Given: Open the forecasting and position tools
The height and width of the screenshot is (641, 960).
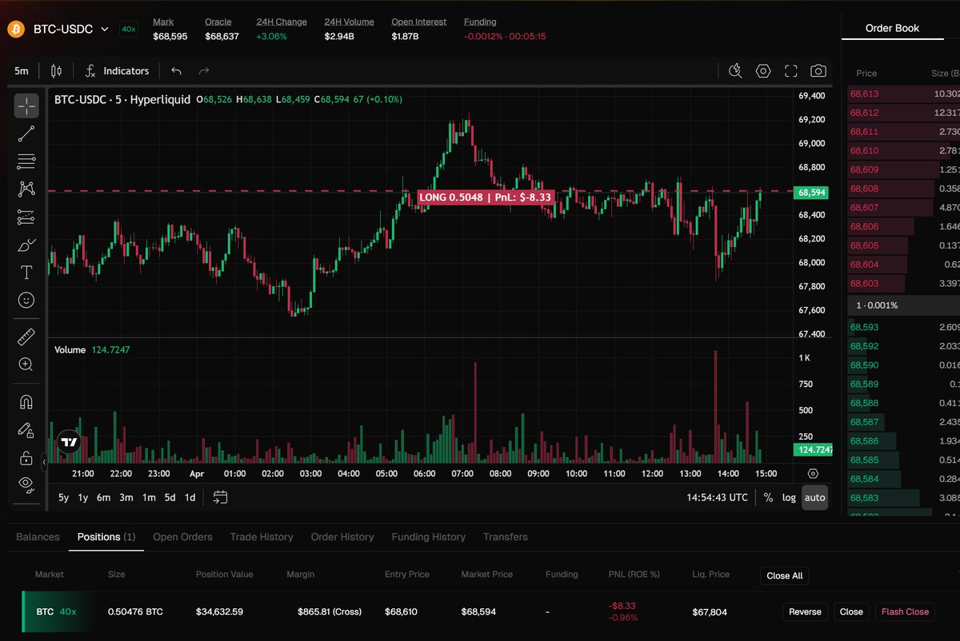Looking at the screenshot, I should (26, 217).
